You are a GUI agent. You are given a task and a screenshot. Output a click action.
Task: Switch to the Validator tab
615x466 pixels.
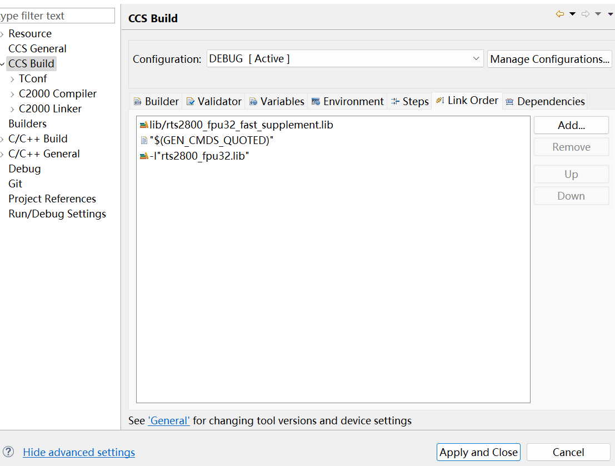[x=214, y=101]
